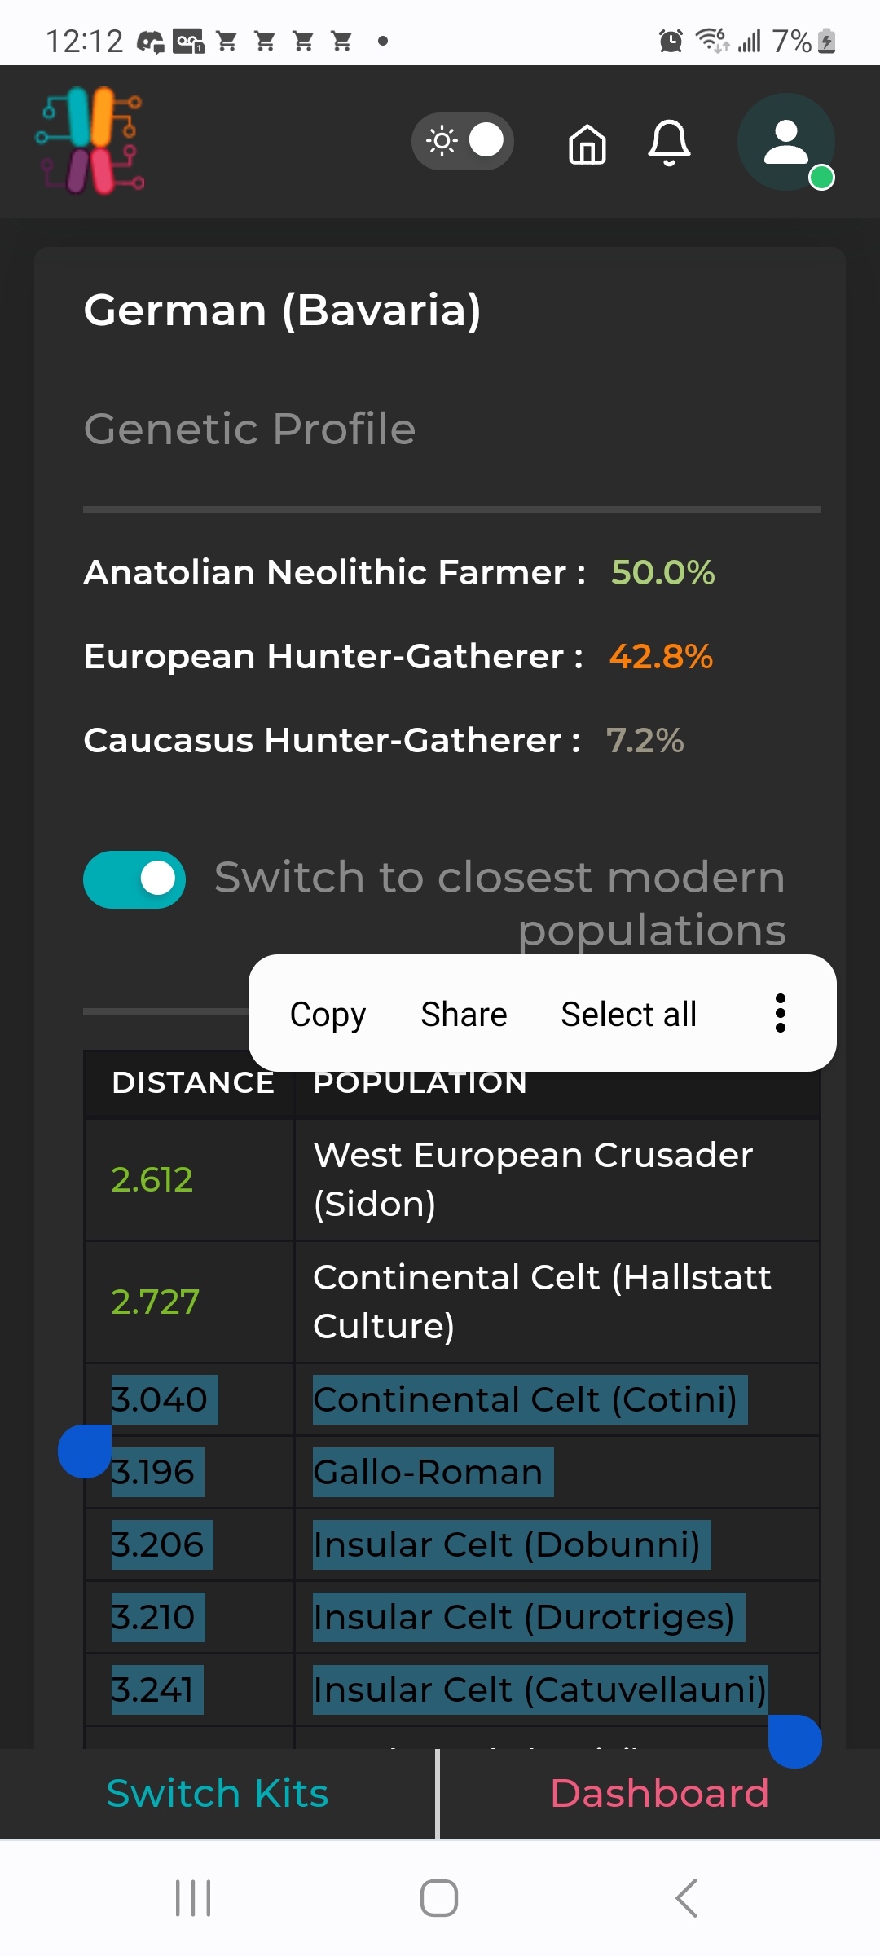The image size is (880, 1956).
Task: Tap the Android back arrow
Action: click(x=686, y=1898)
